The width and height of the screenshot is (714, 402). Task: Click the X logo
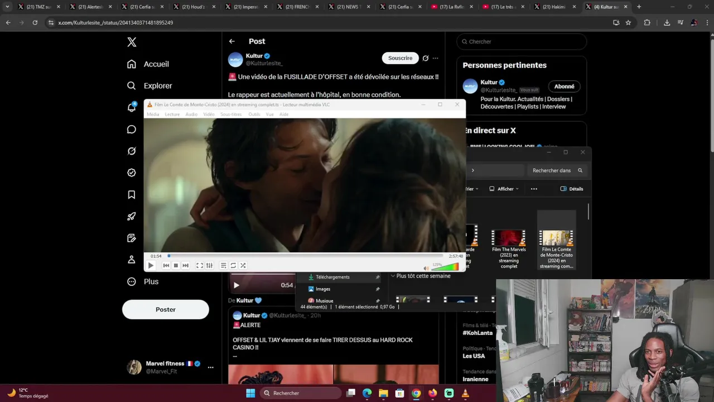[x=132, y=42]
